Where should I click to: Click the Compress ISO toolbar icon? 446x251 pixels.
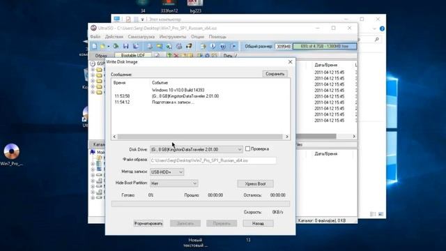click(x=160, y=46)
